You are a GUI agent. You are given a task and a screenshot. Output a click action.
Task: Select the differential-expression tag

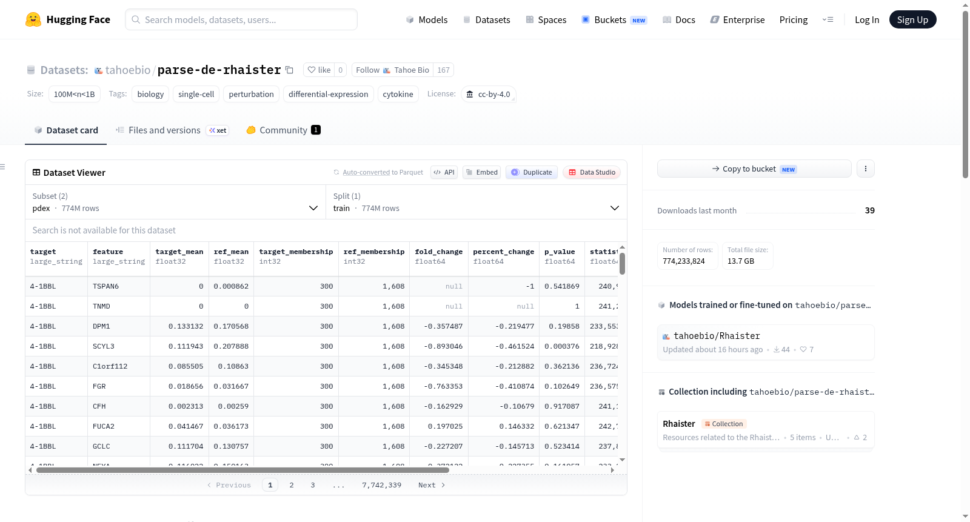329,95
